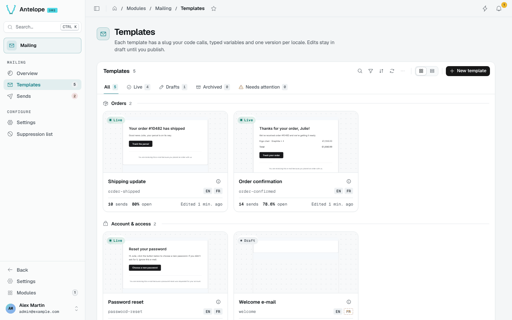Open the Shipping update email preview thumbnail
512x320 pixels.
click(165, 142)
